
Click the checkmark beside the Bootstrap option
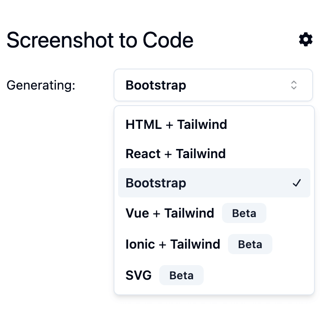(x=297, y=183)
